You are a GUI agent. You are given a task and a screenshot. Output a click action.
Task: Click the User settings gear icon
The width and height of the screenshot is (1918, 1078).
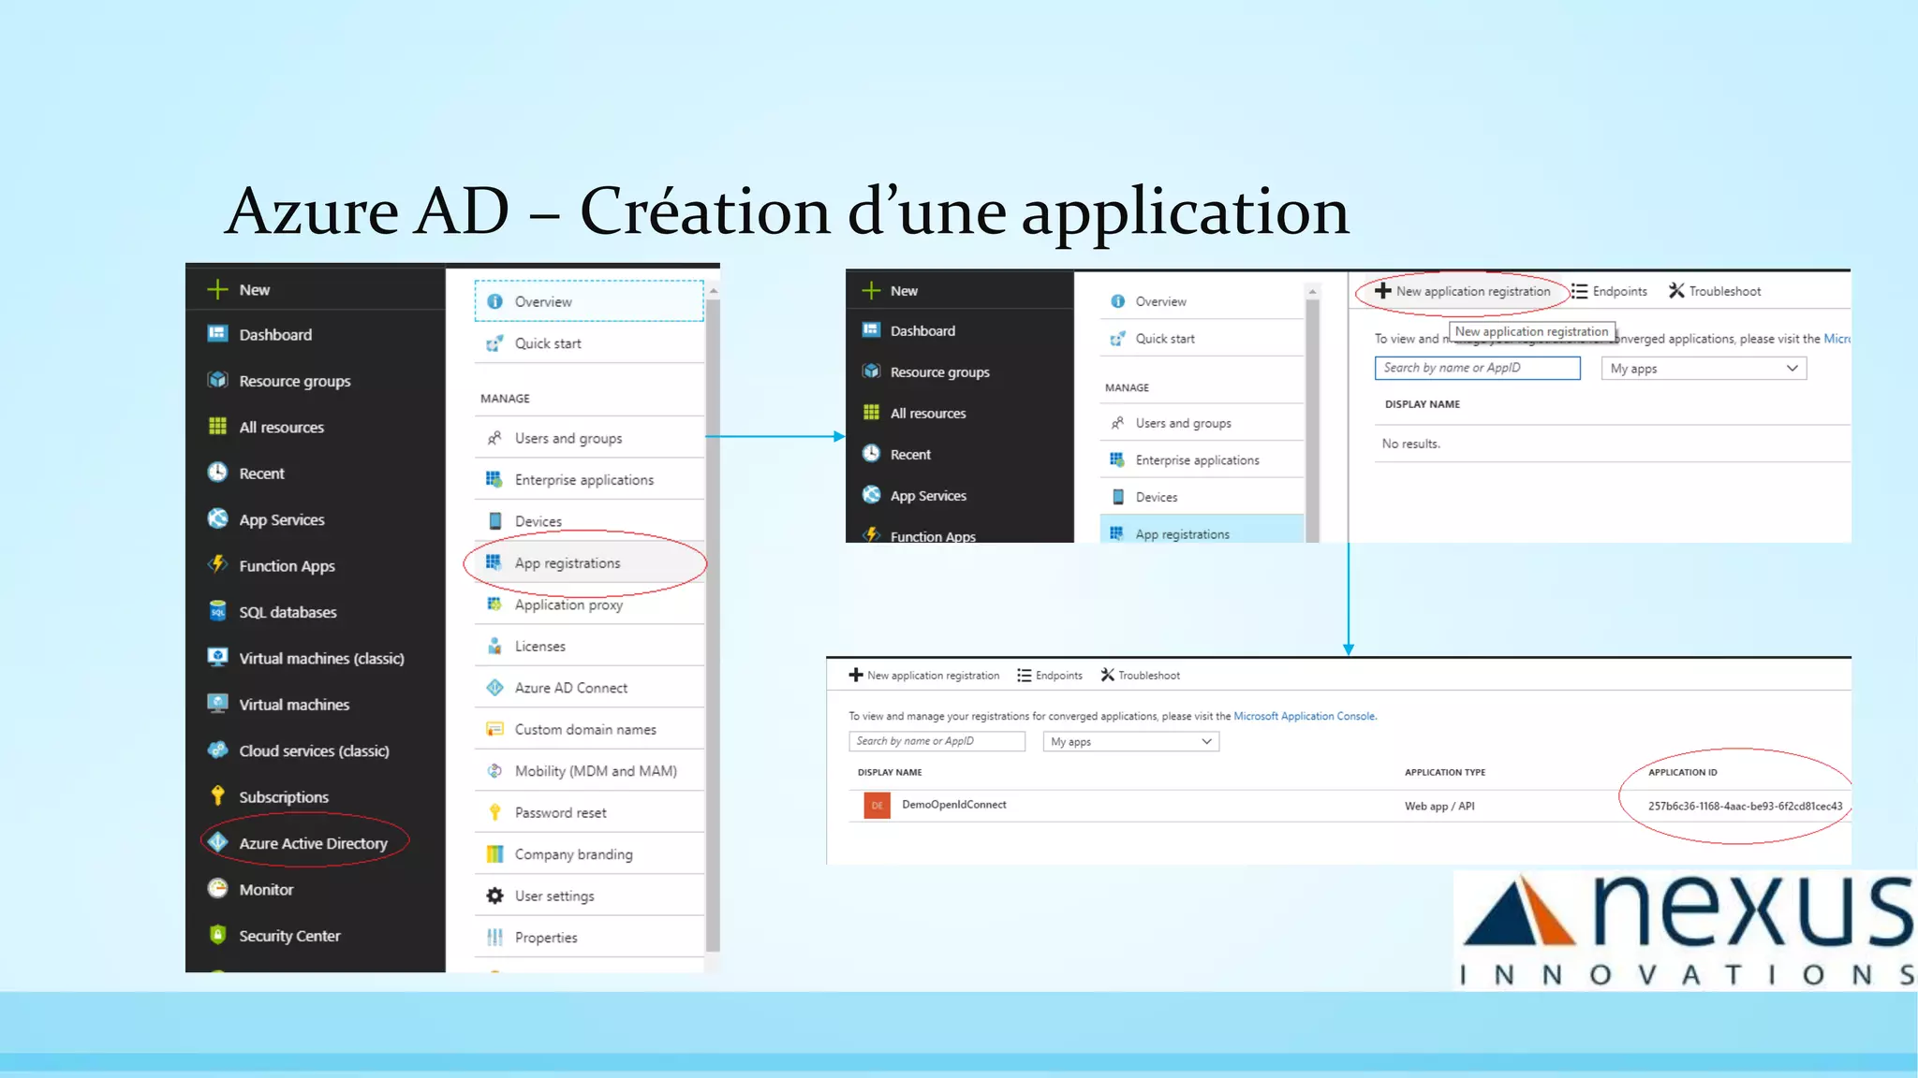coord(494,896)
